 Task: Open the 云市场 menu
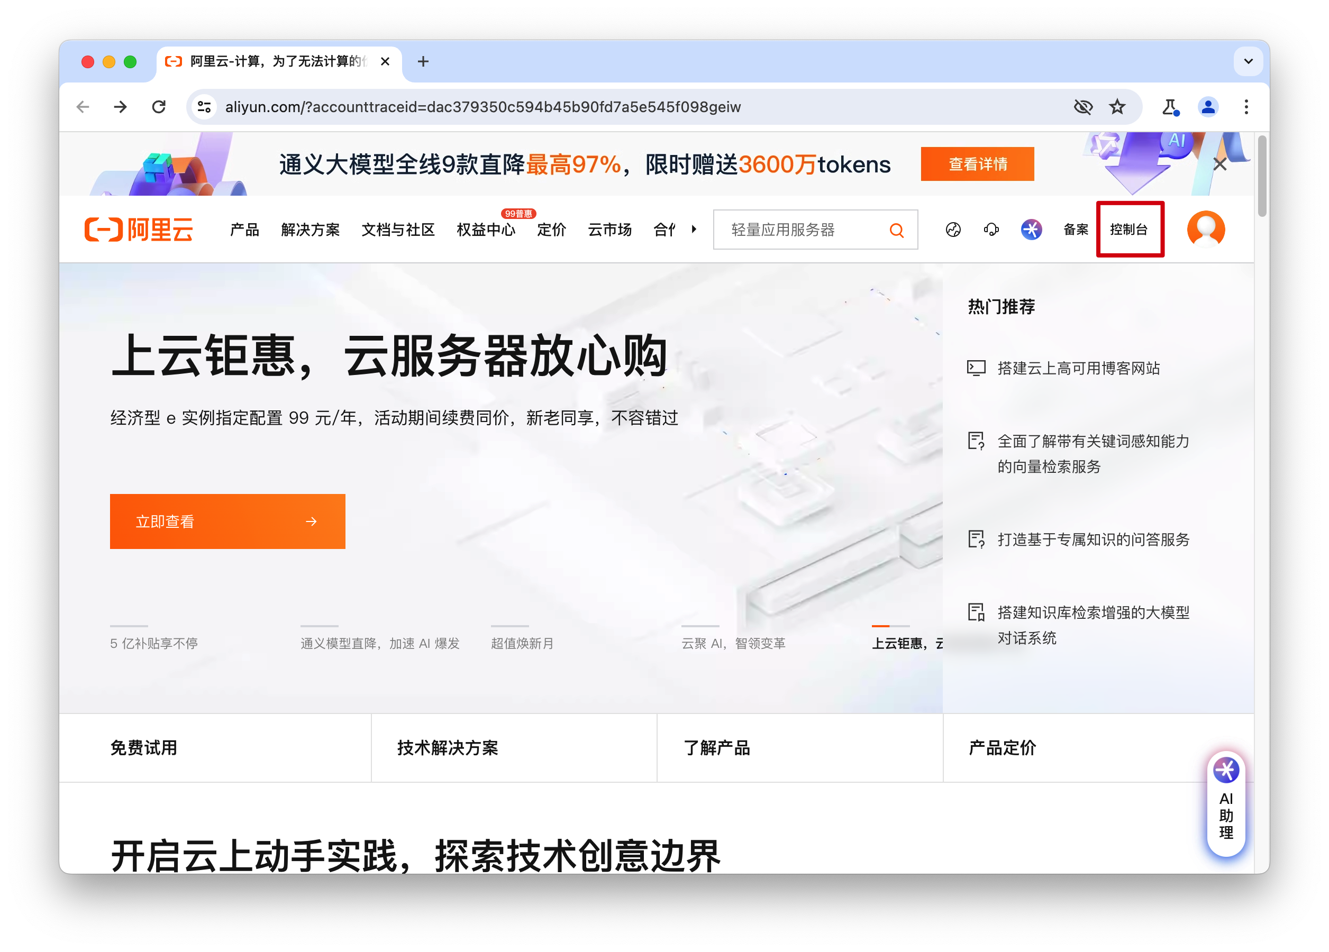610,230
